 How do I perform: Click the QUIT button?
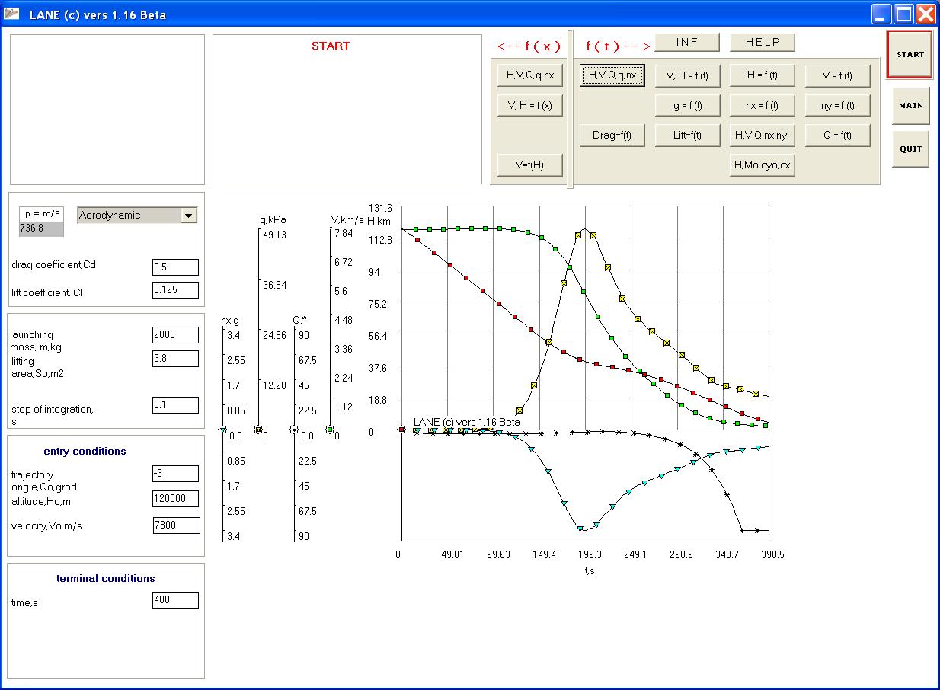point(910,149)
